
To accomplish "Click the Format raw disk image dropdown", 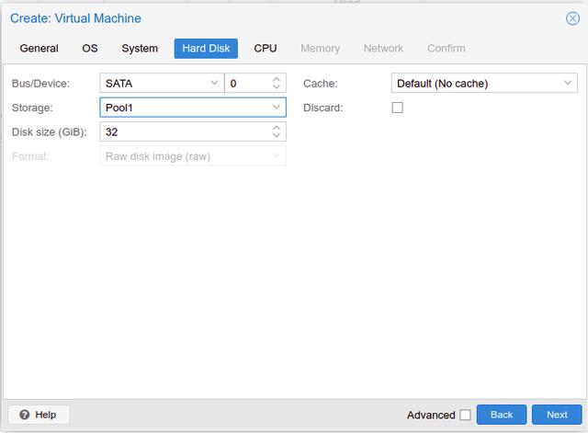I will point(193,156).
